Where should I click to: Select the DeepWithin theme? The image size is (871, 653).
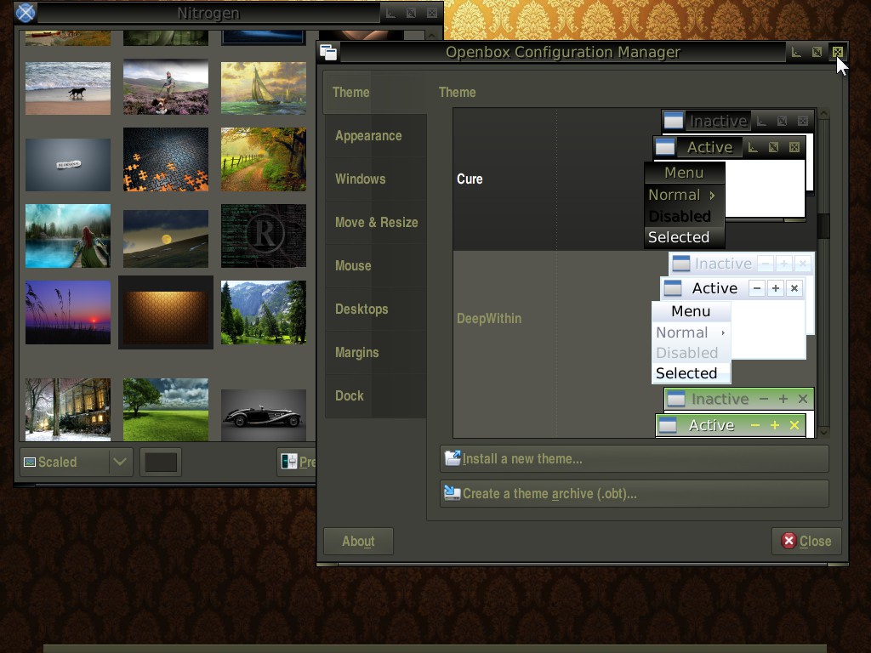point(635,319)
